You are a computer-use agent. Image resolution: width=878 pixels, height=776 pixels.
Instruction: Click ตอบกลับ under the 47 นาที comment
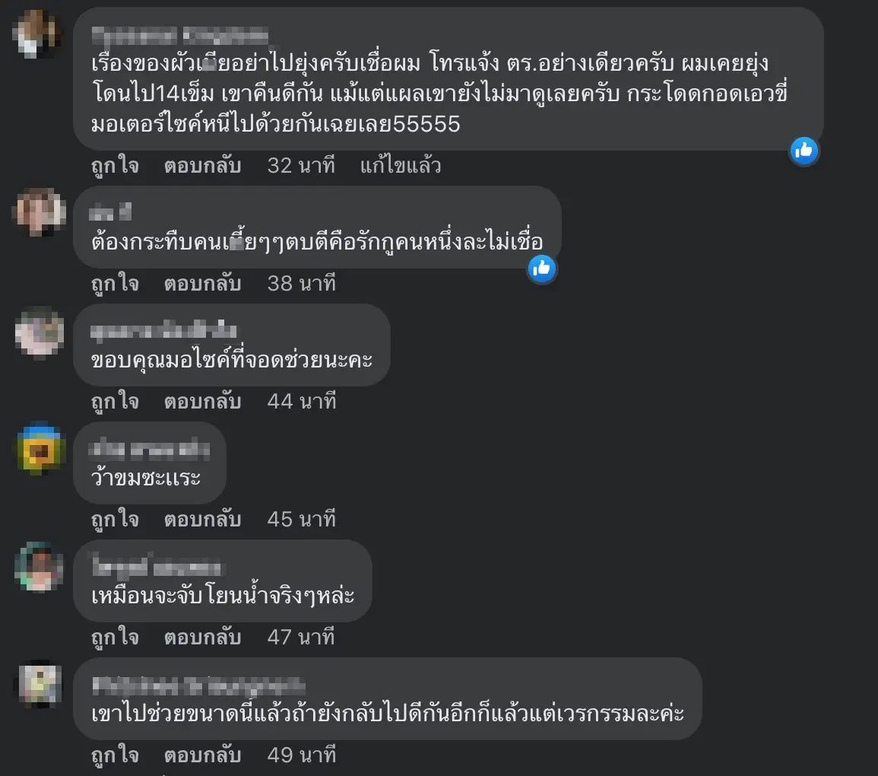[x=203, y=637]
